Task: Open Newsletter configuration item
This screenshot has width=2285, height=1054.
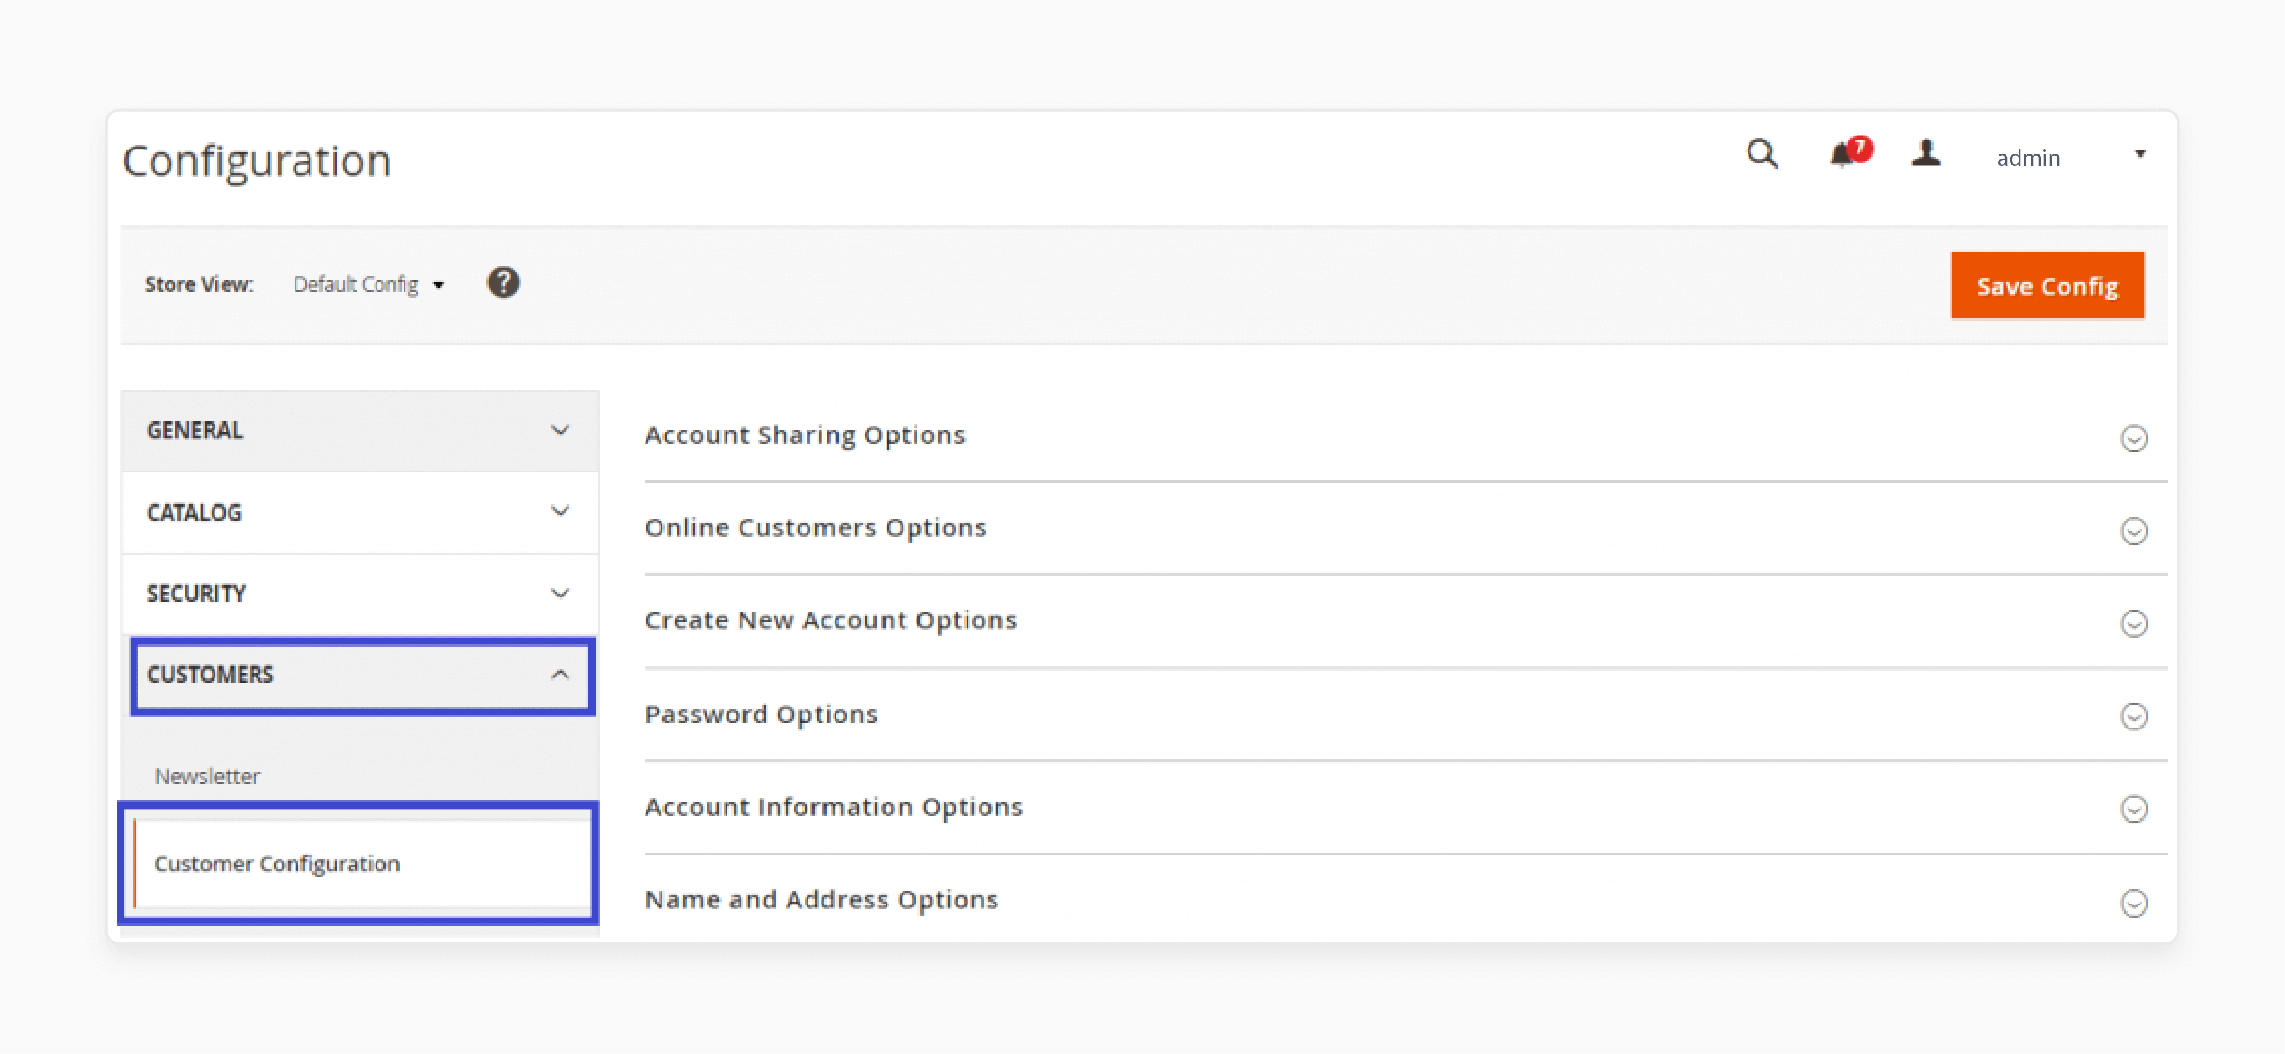Action: [208, 775]
